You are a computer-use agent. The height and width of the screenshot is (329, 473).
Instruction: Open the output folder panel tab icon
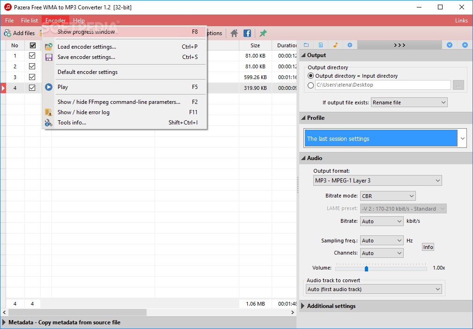[x=306, y=45]
